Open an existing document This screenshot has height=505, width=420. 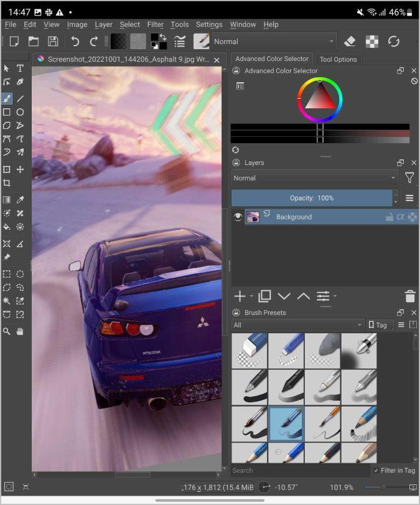[34, 42]
